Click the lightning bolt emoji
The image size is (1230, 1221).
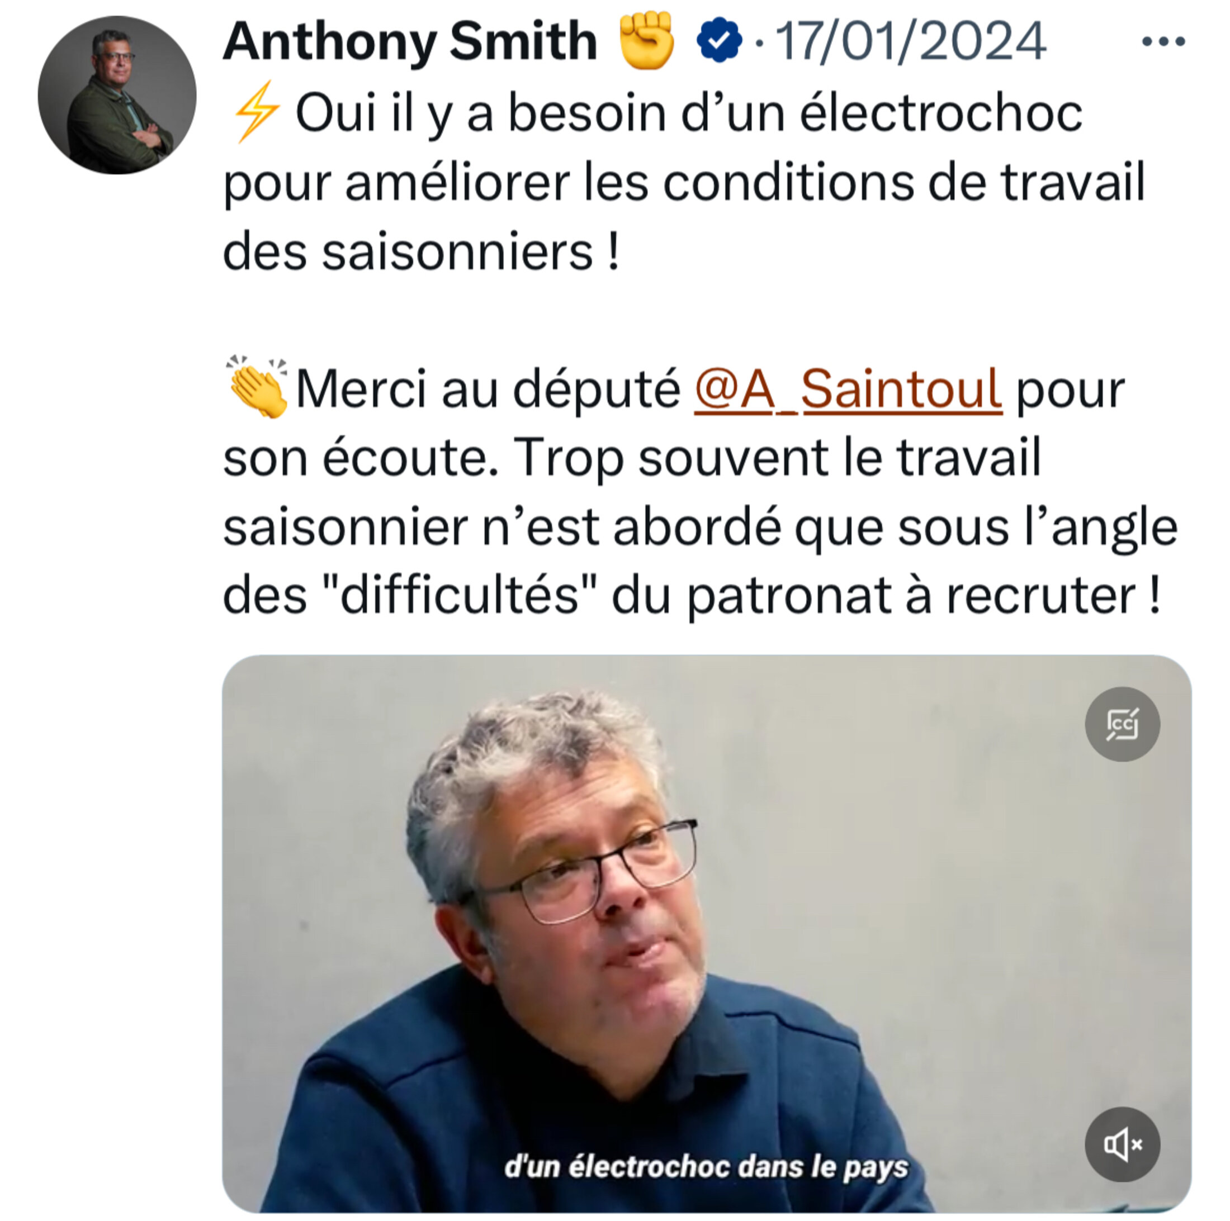[x=257, y=112]
